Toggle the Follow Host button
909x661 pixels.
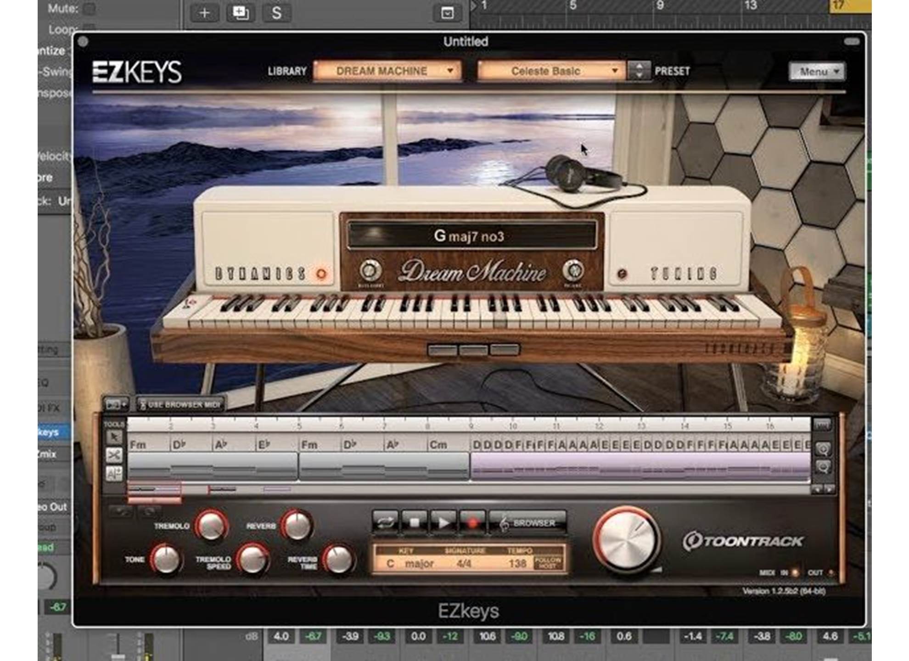(x=548, y=563)
